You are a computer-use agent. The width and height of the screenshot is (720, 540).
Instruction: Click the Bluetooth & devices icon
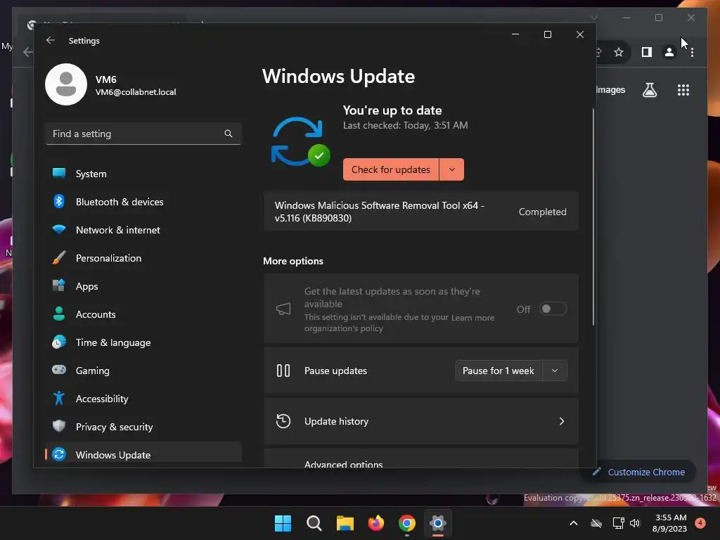click(59, 202)
